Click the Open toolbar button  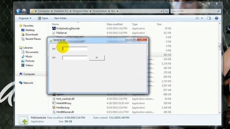(x=43, y=18)
